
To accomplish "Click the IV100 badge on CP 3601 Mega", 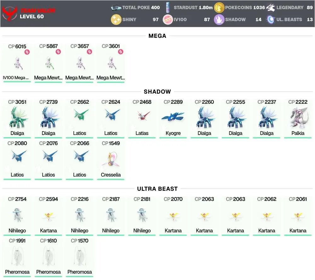I will pos(121,52).
